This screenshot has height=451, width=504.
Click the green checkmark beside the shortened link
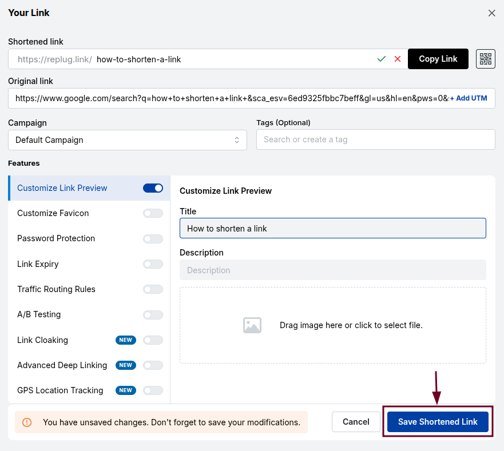point(382,59)
